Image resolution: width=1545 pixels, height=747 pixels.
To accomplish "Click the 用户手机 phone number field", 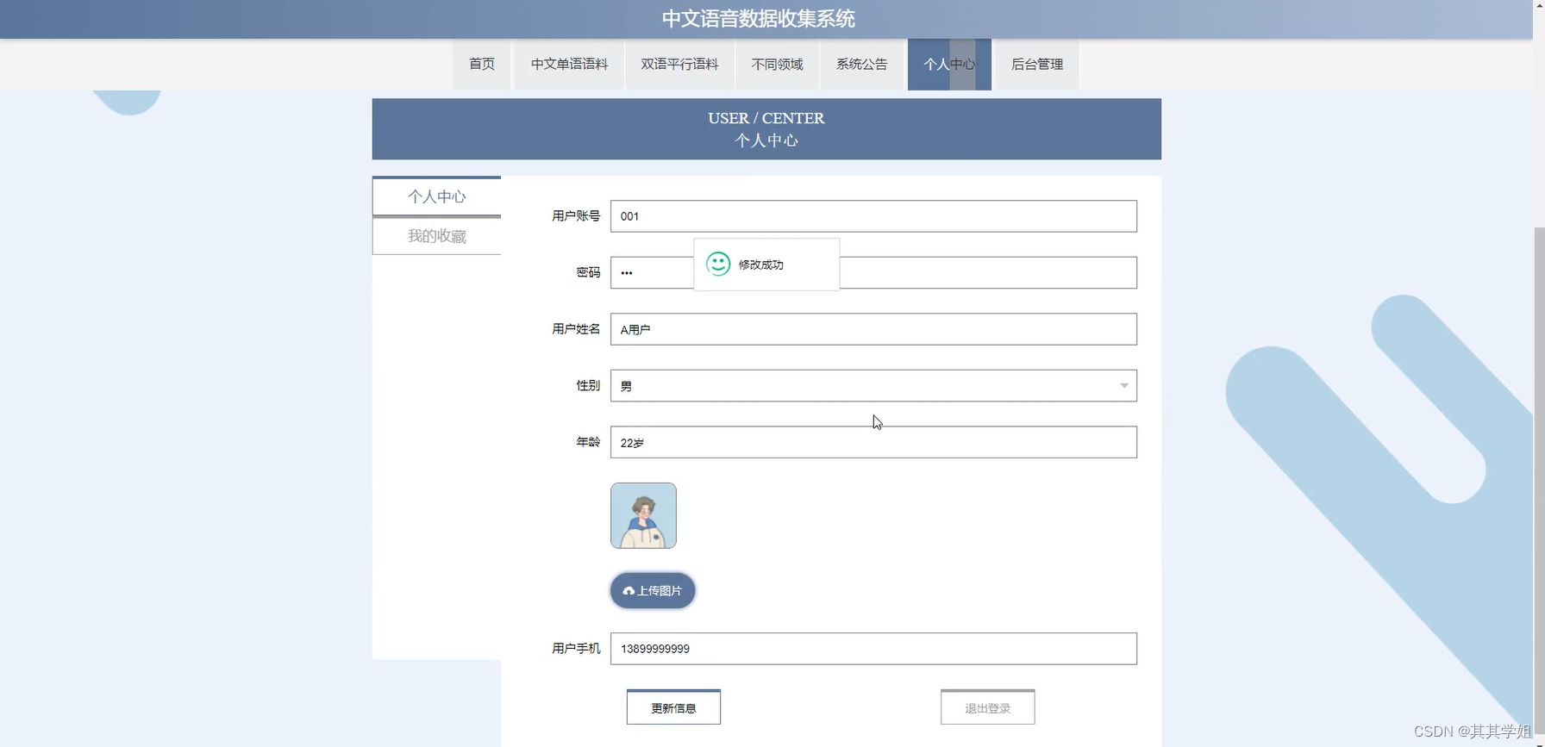I will pyautogui.click(x=873, y=649).
